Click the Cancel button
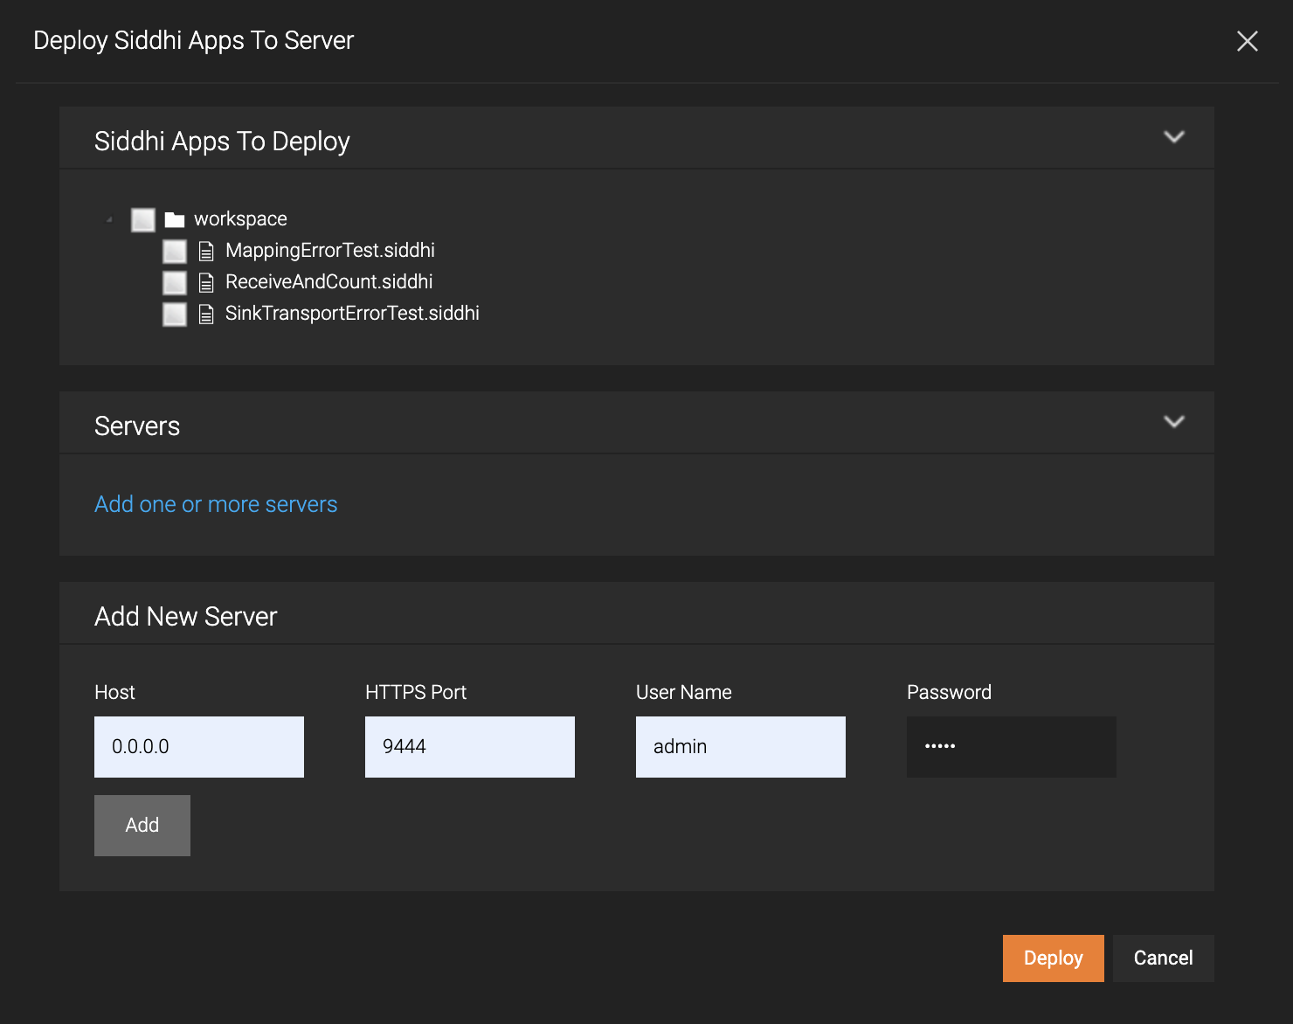 1164,958
